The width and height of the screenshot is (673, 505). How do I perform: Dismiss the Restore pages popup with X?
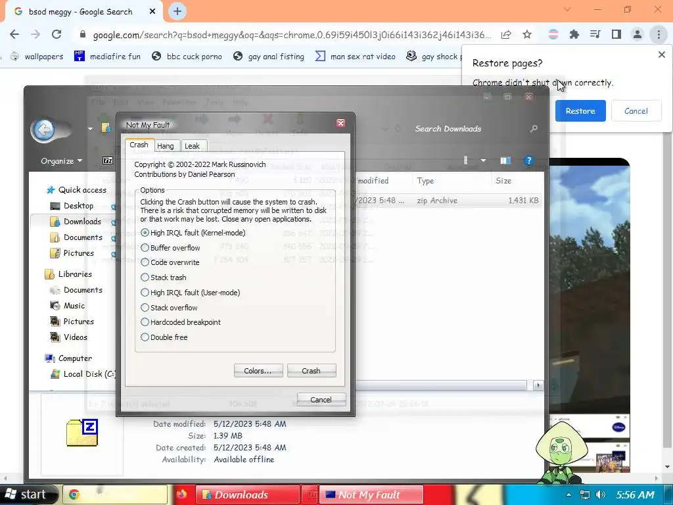(662, 55)
